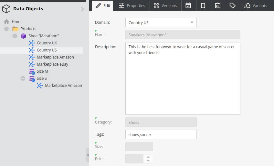Increase Price with the up stepper arrow
Image resolution: width=274 pixels, height=166 pixels.
tap(148, 157)
